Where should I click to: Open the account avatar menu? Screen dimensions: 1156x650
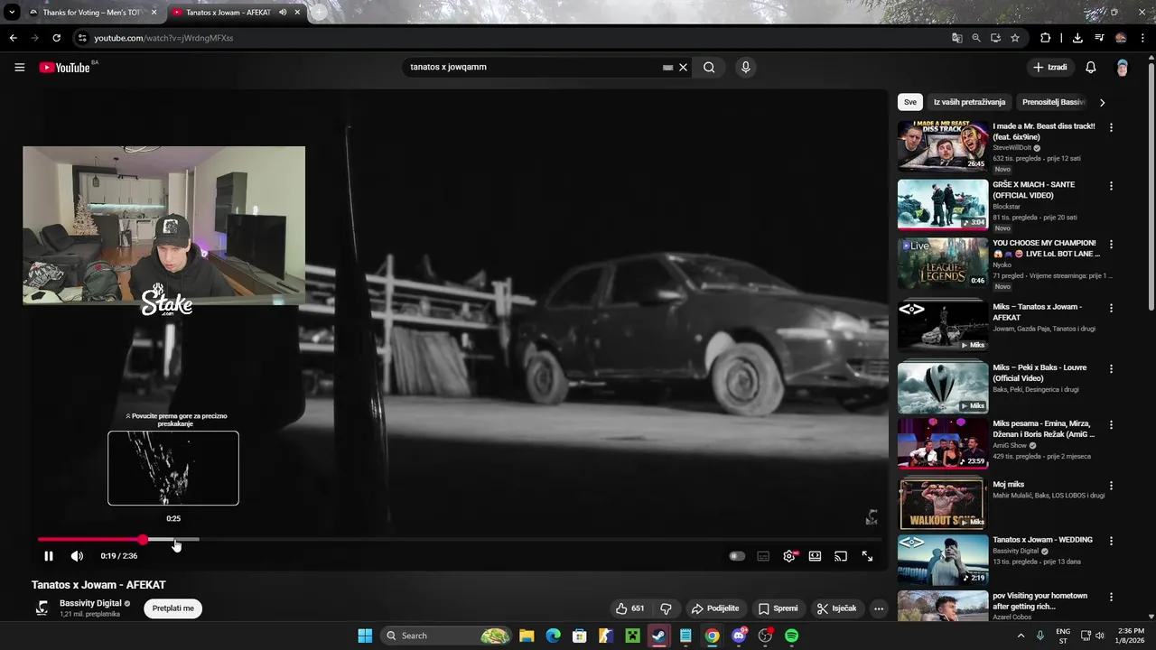(1122, 68)
